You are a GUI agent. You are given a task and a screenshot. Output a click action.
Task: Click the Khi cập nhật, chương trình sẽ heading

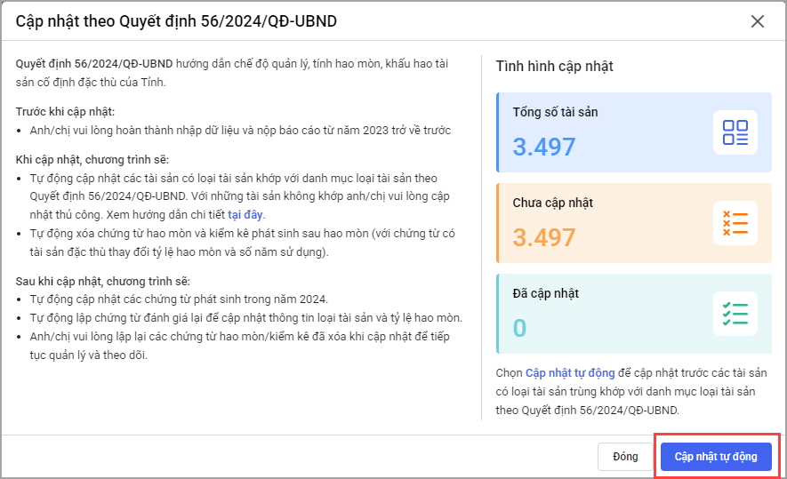coord(92,160)
